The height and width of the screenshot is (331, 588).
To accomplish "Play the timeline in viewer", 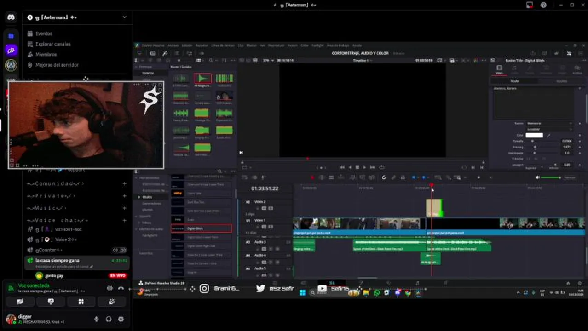I will [364, 167].
